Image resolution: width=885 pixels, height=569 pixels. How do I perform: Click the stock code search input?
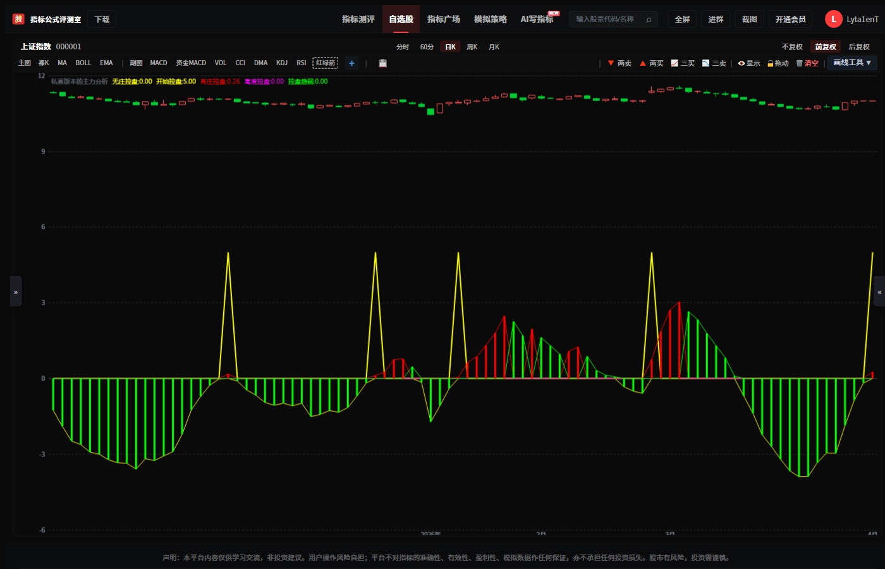click(613, 20)
